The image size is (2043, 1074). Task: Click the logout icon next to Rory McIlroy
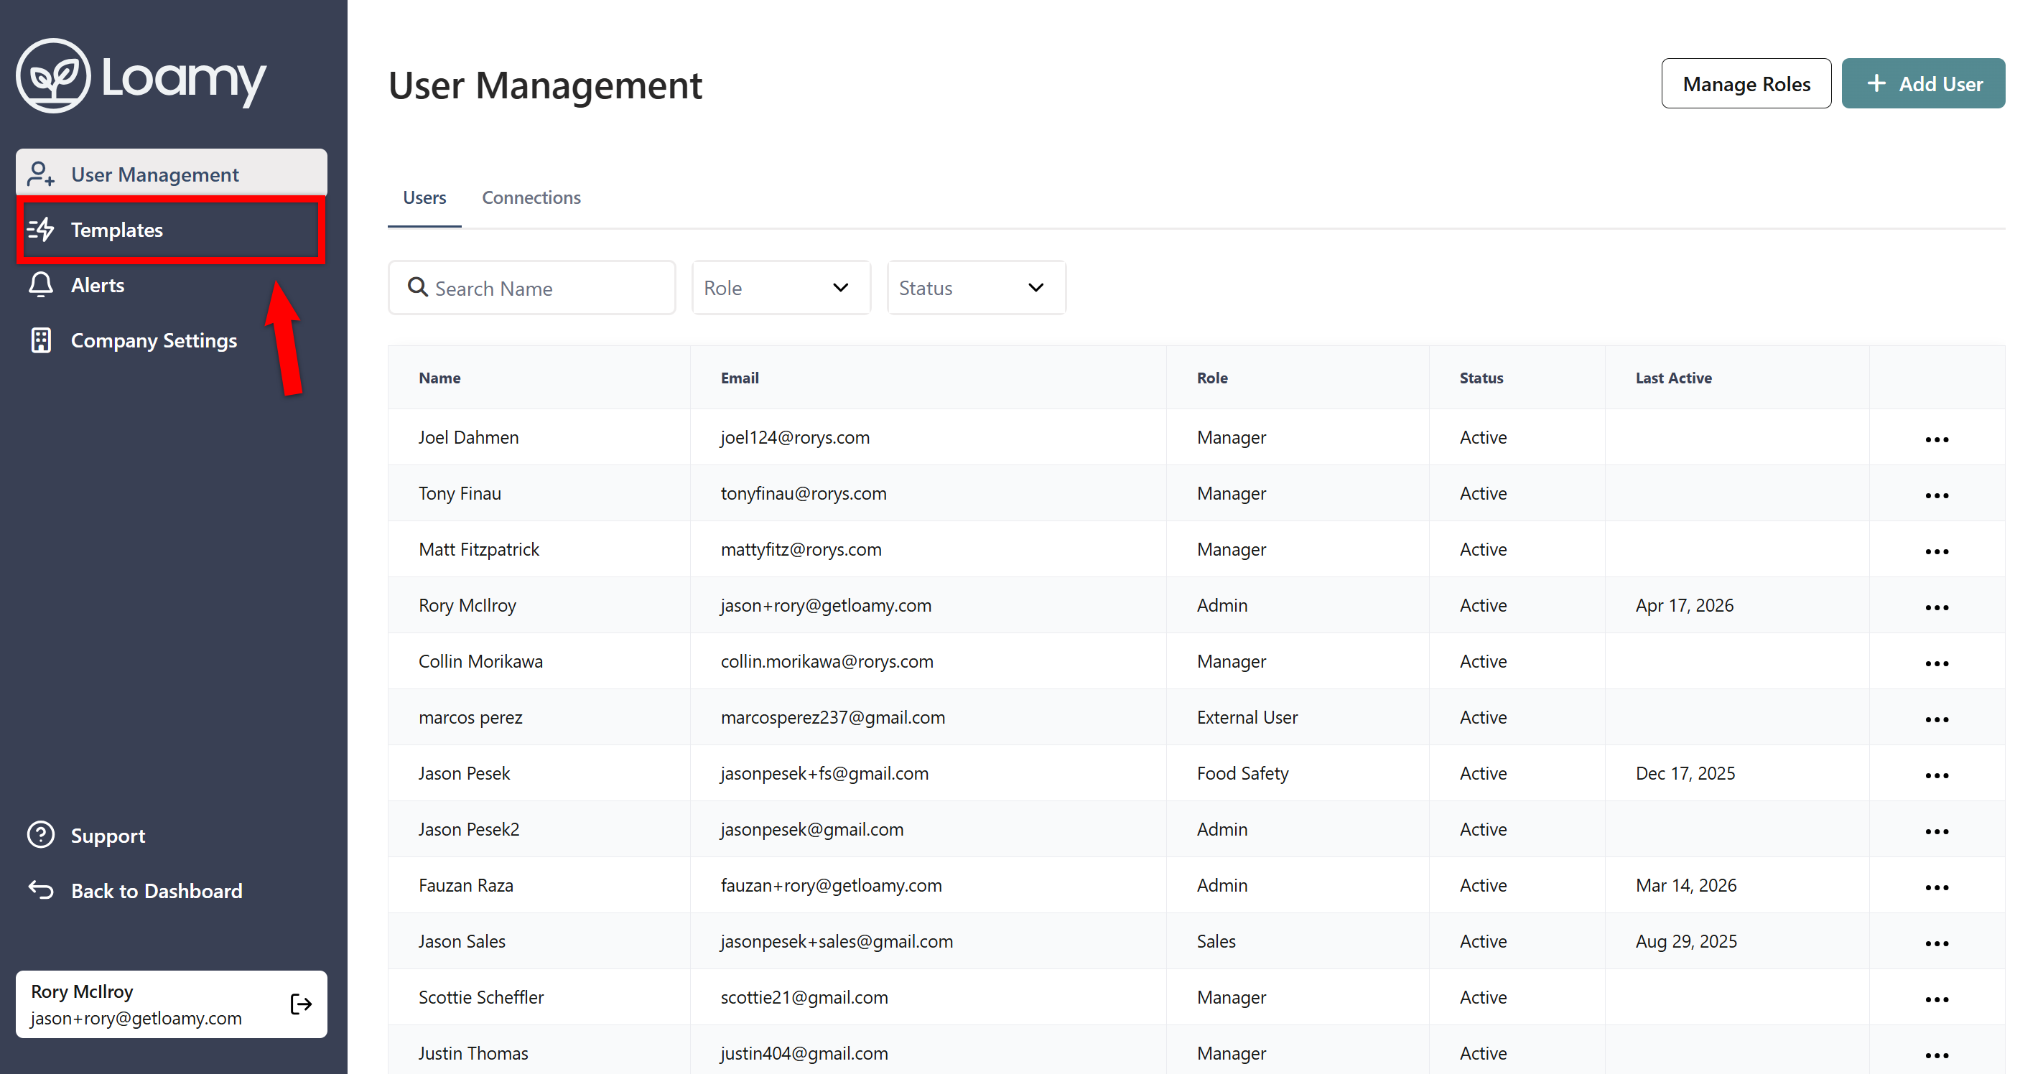[x=301, y=1004]
